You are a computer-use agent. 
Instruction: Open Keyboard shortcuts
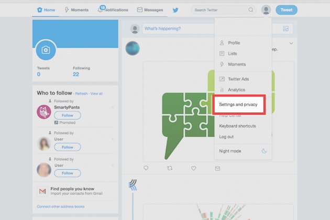[x=237, y=126]
